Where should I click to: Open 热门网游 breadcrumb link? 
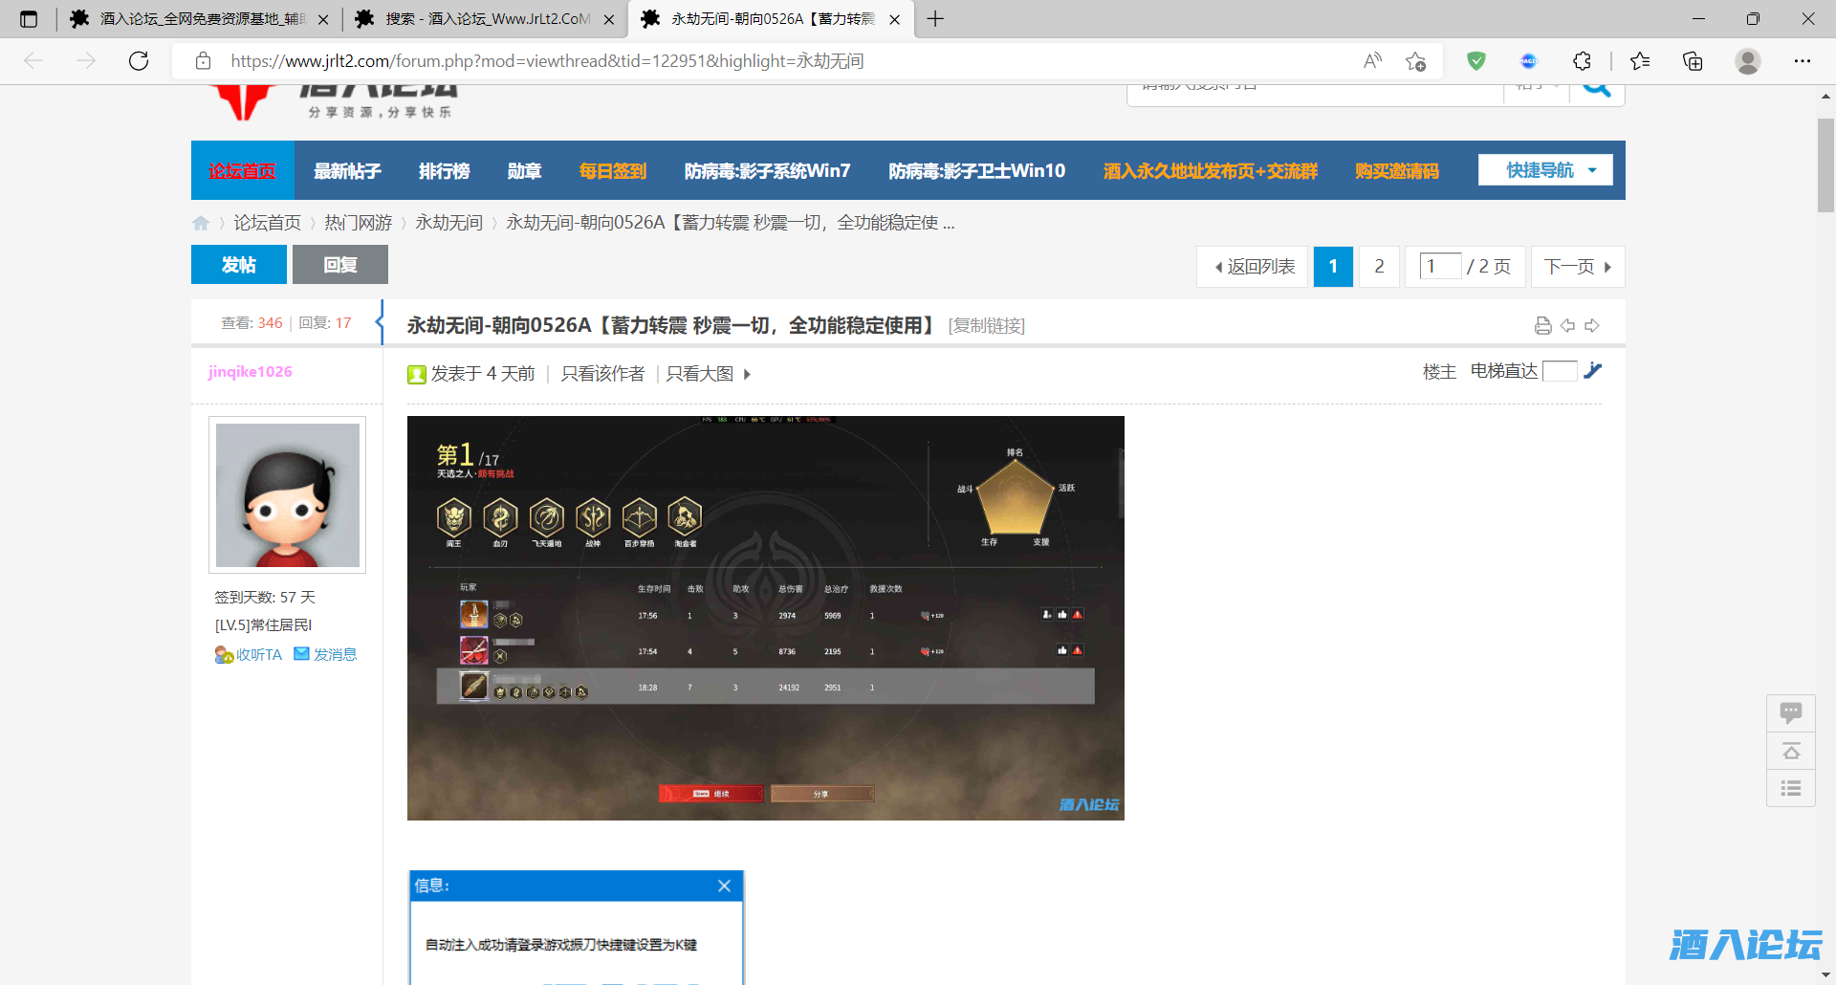tap(359, 223)
